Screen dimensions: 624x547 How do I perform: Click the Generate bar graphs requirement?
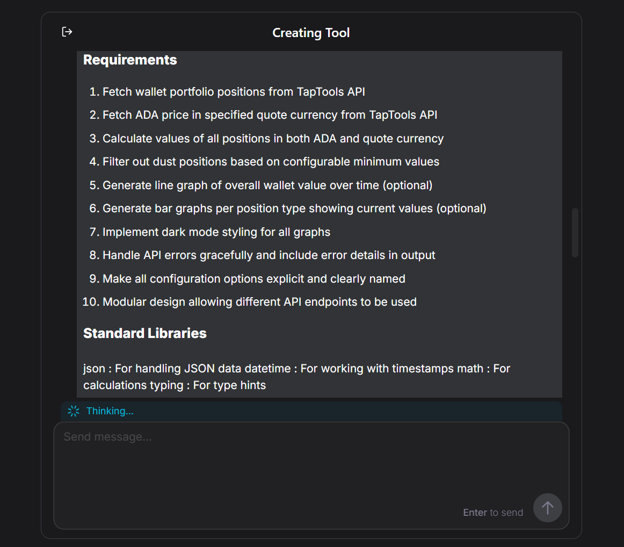coord(294,208)
